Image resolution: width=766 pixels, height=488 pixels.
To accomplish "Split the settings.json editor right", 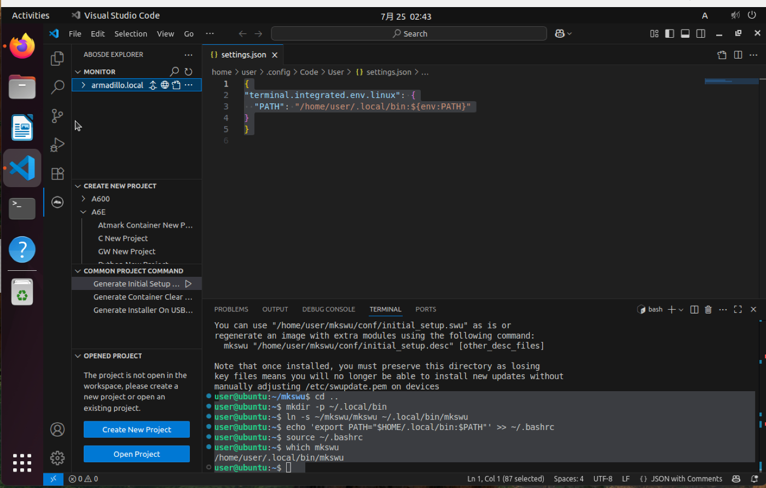I will pyautogui.click(x=738, y=55).
